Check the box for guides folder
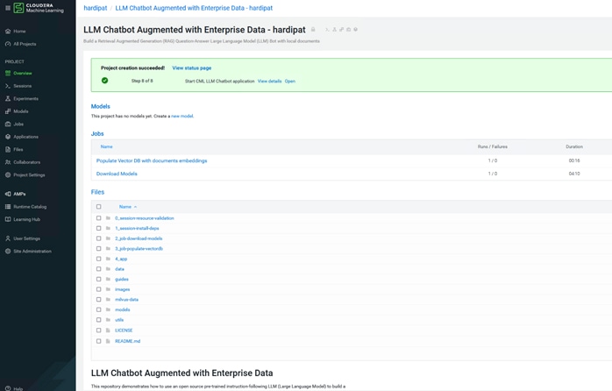This screenshot has height=391, width=612. pos(99,279)
